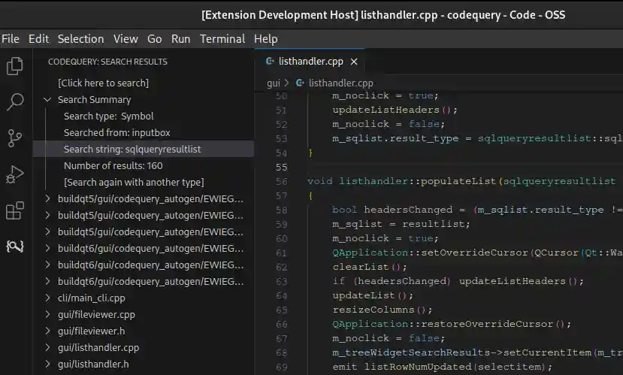
Task: Click the gui breadcrumb folder
Action: coord(273,83)
